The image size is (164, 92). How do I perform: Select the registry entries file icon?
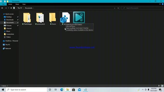coord(65,18)
